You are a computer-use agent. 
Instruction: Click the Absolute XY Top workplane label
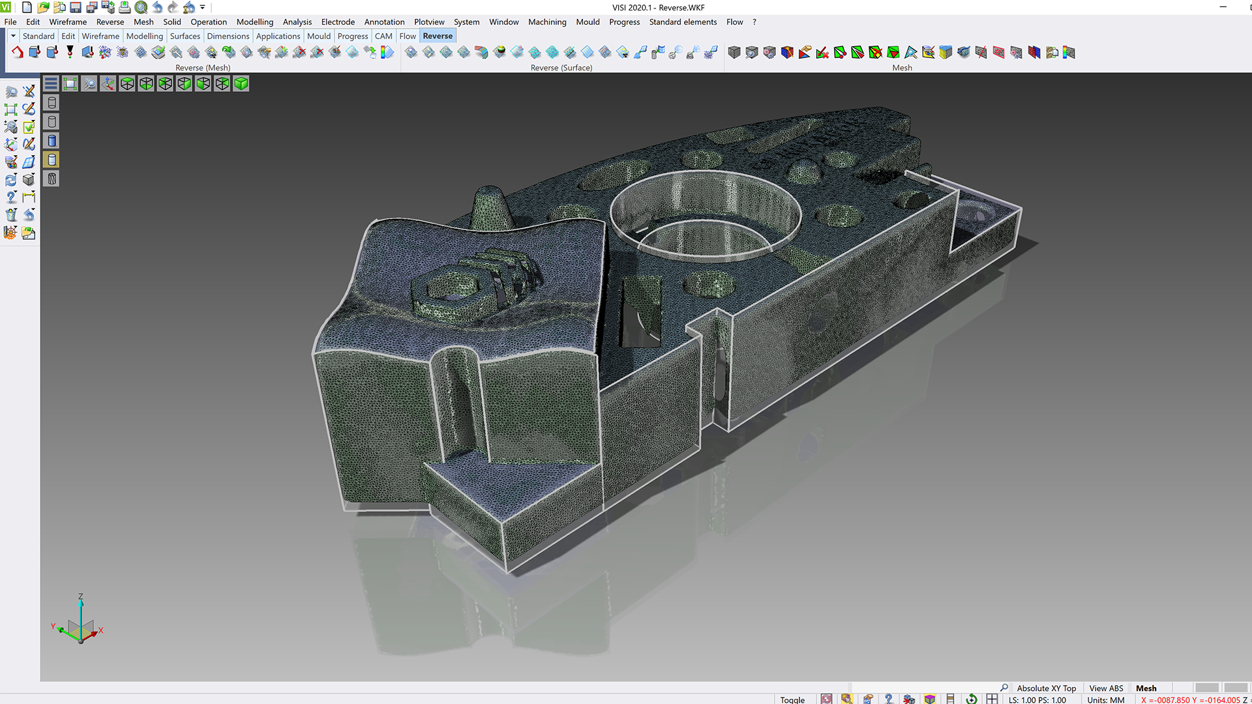tap(1046, 688)
